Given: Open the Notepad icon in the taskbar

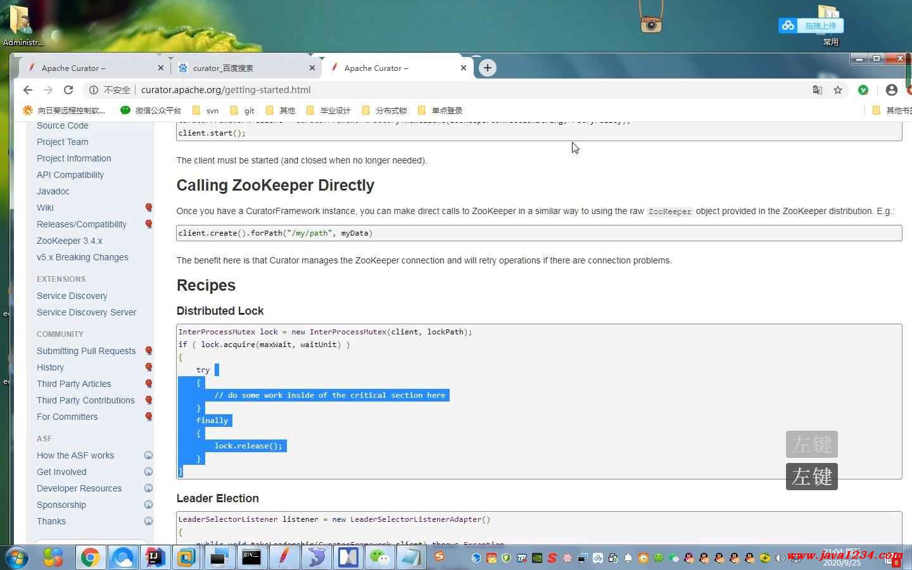Looking at the screenshot, I should pyautogui.click(x=412, y=557).
